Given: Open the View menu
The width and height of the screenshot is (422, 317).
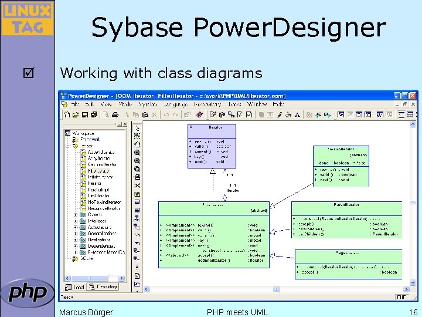Looking at the screenshot, I should coord(105,104).
